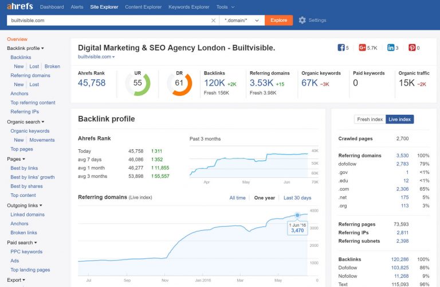440x287 pixels.
Task: Open Content Explorer
Action: [x=143, y=7]
